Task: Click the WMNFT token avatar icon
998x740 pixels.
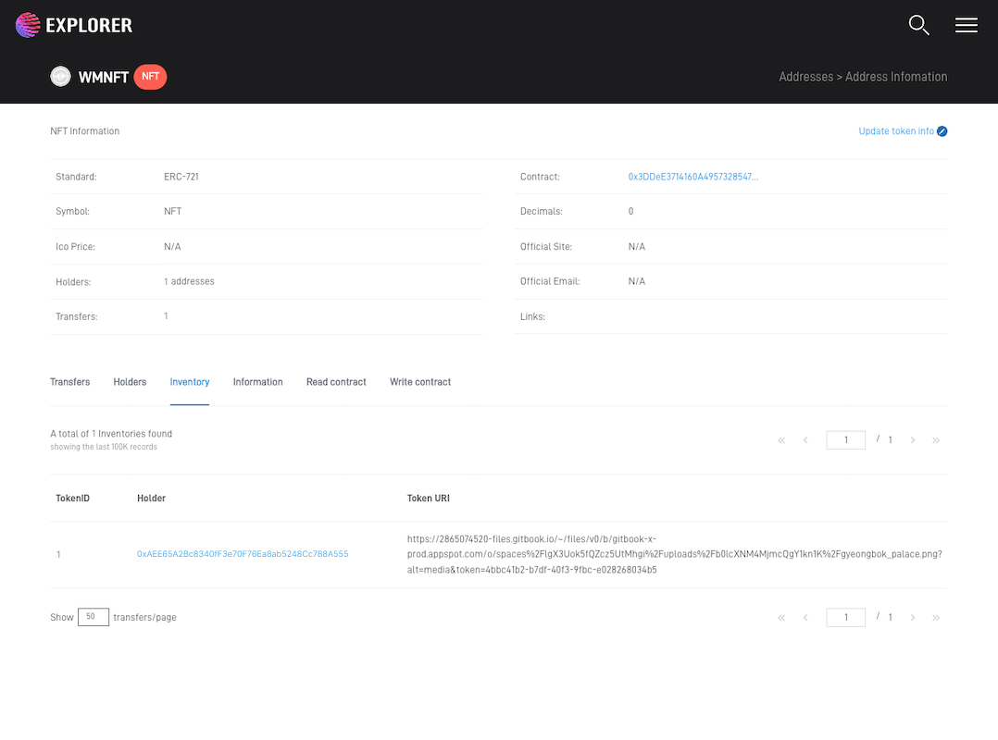Action: pyautogui.click(x=60, y=77)
